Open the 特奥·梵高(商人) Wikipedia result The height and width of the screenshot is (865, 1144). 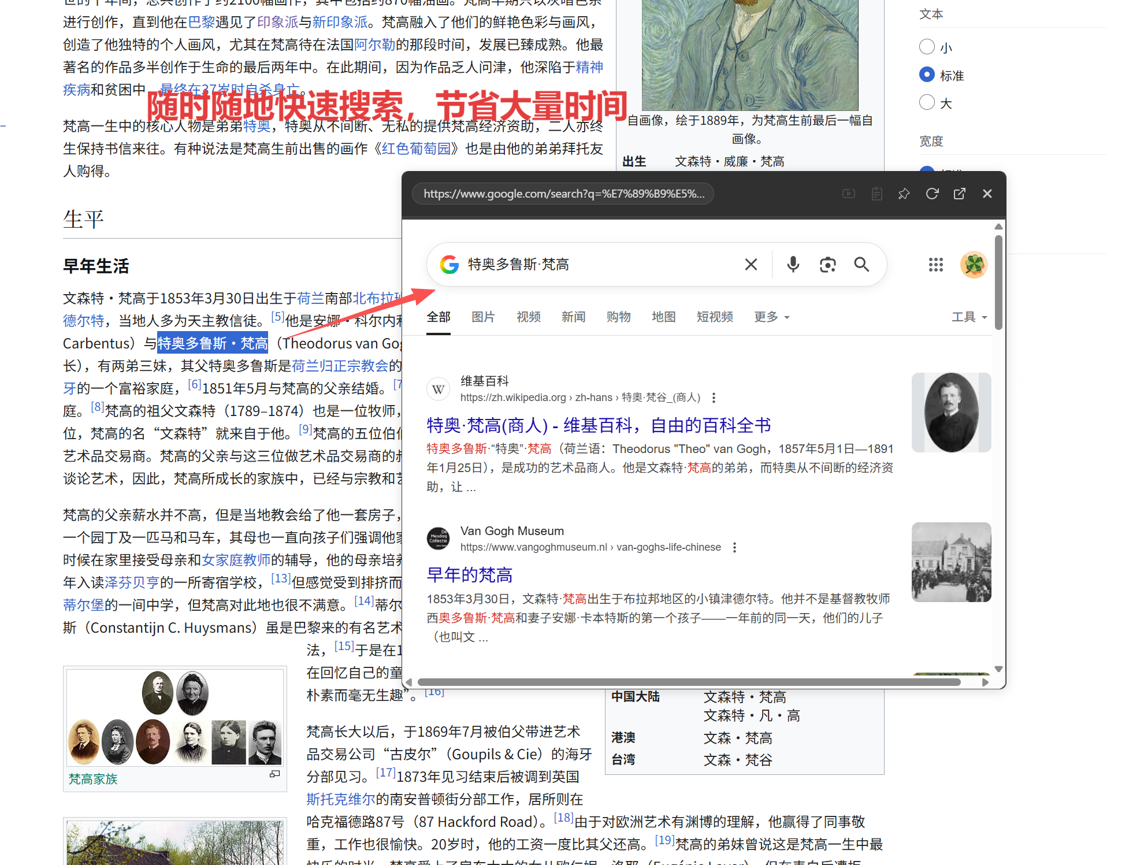599,425
